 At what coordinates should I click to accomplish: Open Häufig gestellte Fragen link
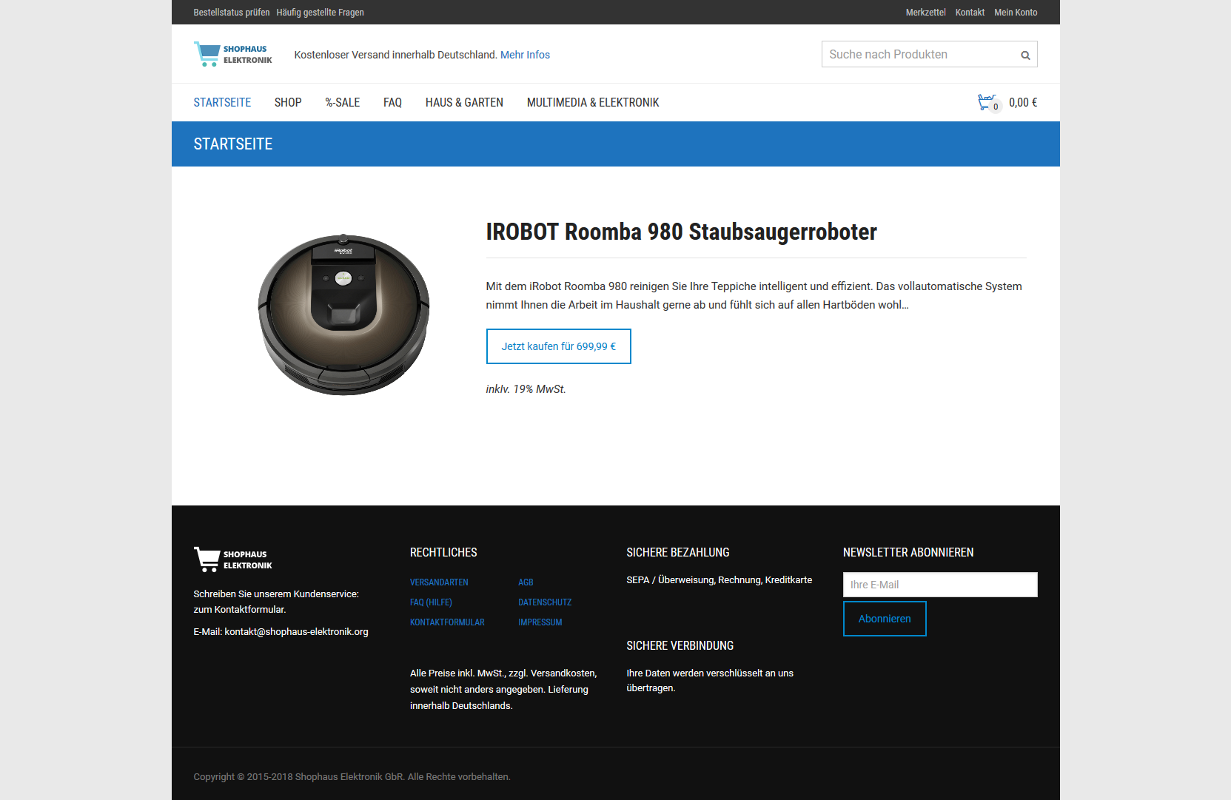321,13
